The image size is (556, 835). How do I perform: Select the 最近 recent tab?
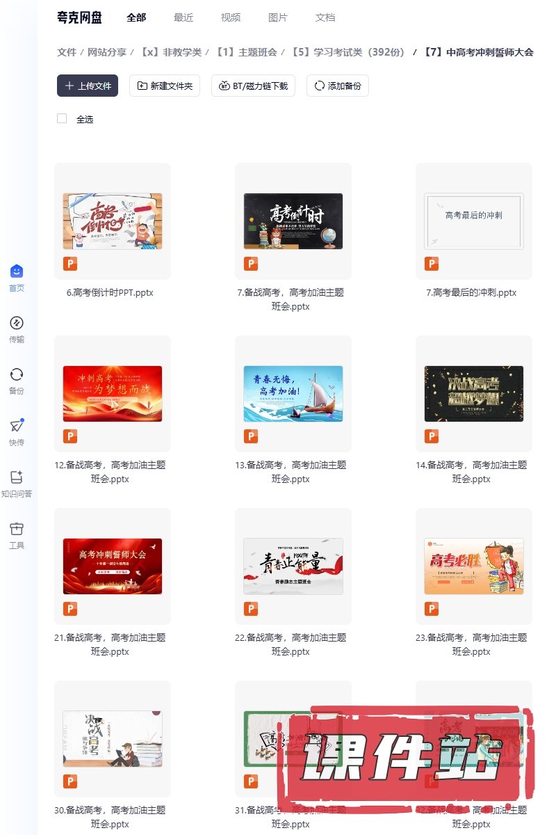tap(183, 17)
